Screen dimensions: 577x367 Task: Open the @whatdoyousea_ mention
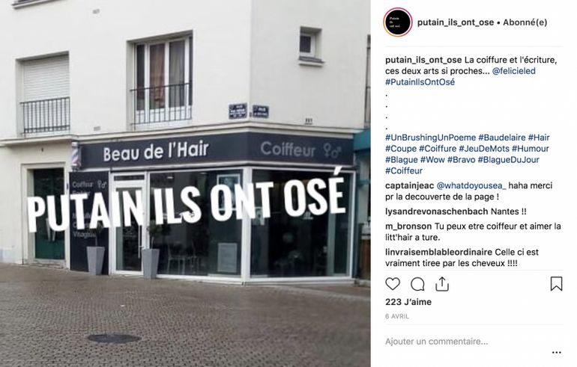pyautogui.click(x=471, y=185)
